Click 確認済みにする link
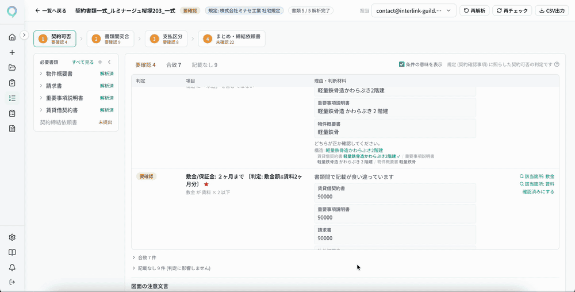The image size is (575, 292). coord(538,191)
